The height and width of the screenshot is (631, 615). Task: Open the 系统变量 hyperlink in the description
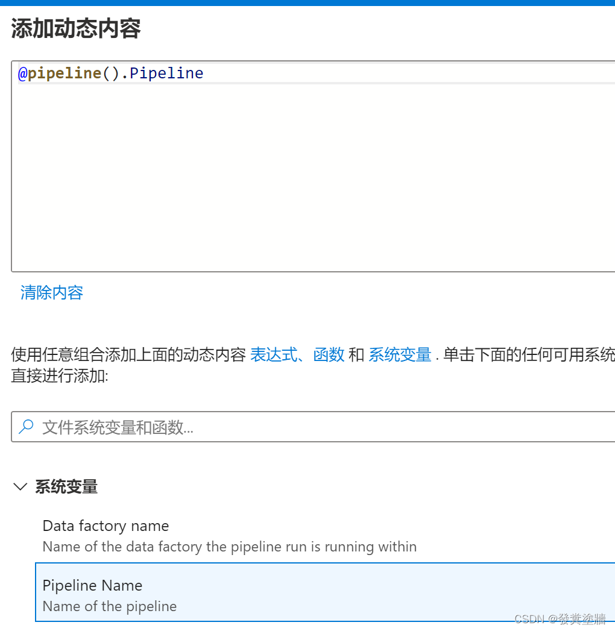pyautogui.click(x=400, y=355)
